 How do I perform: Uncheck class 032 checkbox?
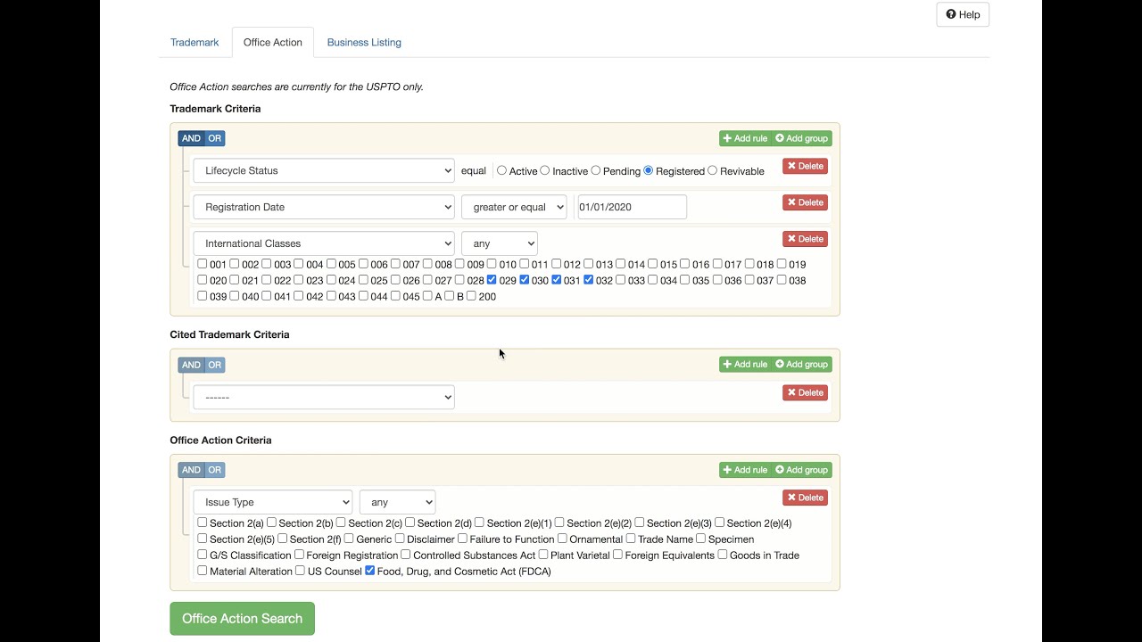coord(588,280)
